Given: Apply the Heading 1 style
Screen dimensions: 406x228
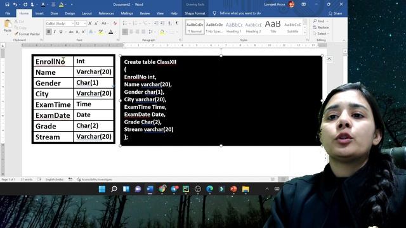Looking at the screenshot, I should pos(234,27).
